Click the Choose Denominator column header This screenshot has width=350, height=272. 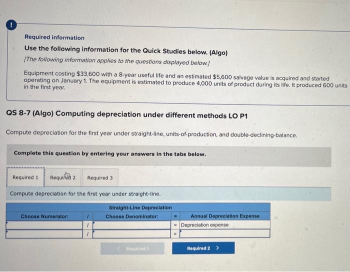click(131, 216)
